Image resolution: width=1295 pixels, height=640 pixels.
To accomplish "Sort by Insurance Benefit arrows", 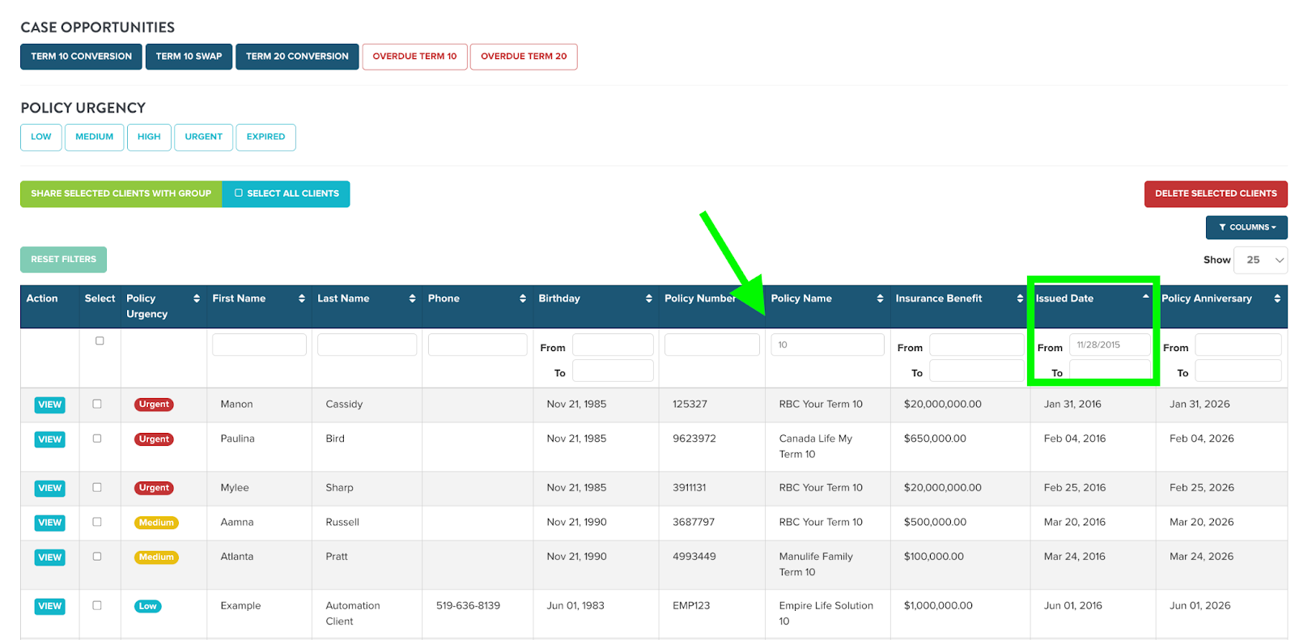I will (1019, 299).
